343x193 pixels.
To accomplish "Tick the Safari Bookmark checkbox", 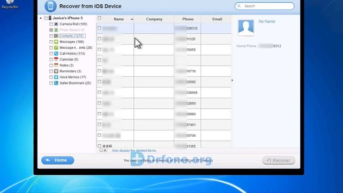I will [51, 83].
